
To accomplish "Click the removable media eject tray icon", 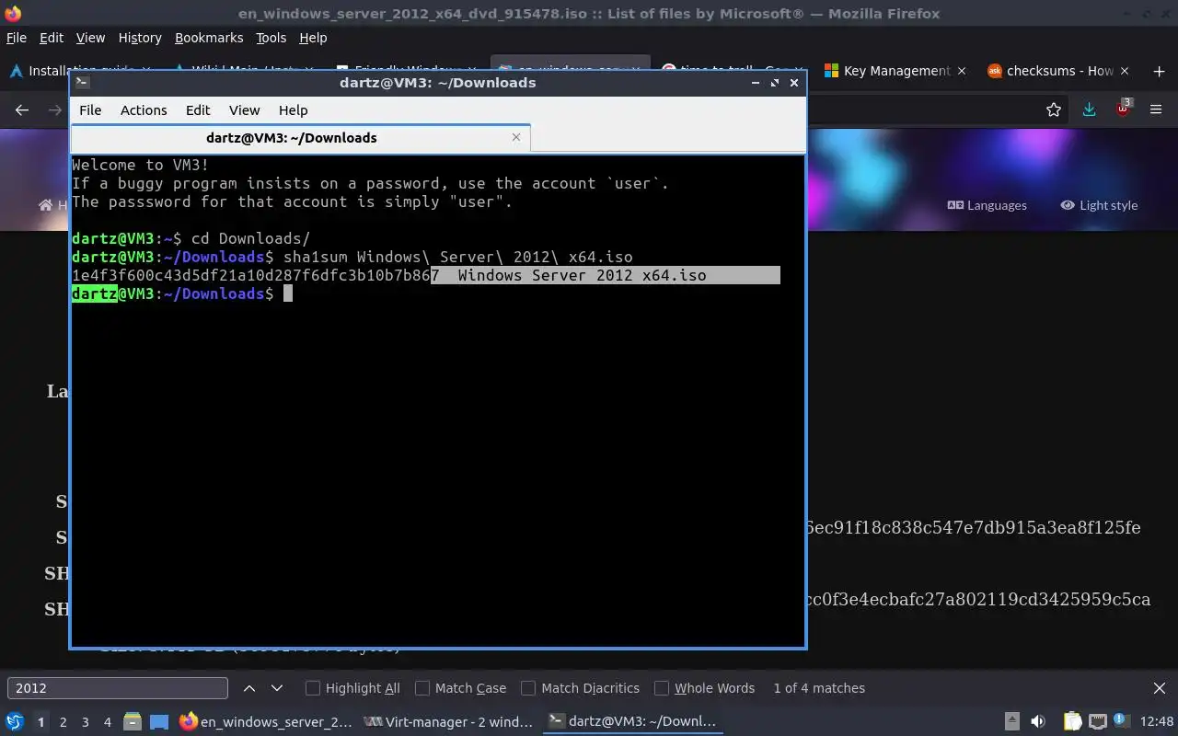I will pyautogui.click(x=1011, y=721).
